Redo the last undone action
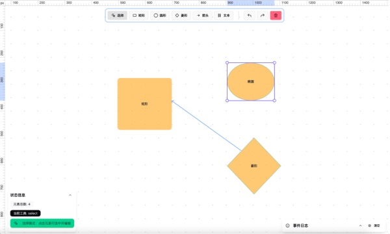This screenshot has width=390, height=234. pos(263,16)
